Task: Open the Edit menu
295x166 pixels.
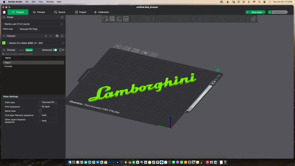Action: pos(34,2)
